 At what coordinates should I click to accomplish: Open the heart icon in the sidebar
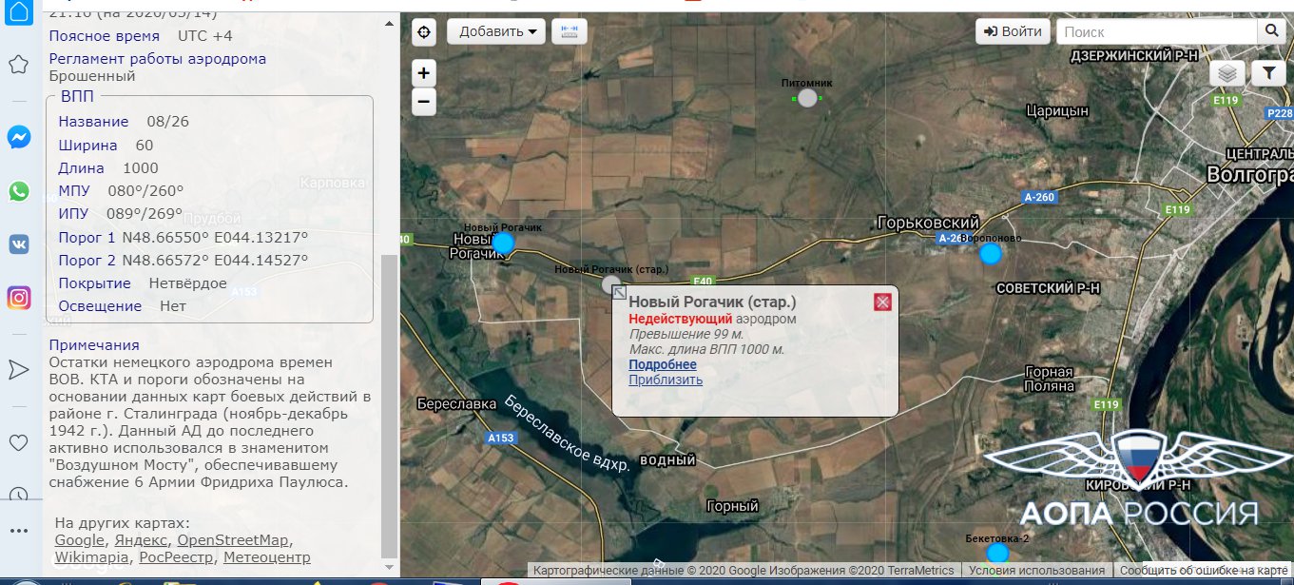(x=18, y=442)
